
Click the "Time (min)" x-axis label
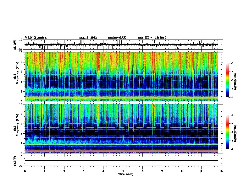click(126, 174)
